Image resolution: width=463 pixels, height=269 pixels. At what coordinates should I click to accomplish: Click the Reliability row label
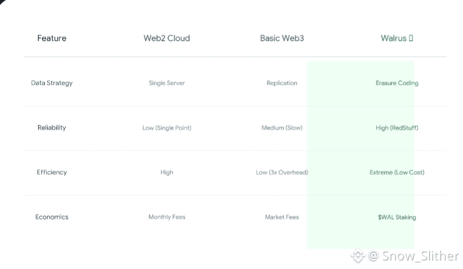[52, 128]
